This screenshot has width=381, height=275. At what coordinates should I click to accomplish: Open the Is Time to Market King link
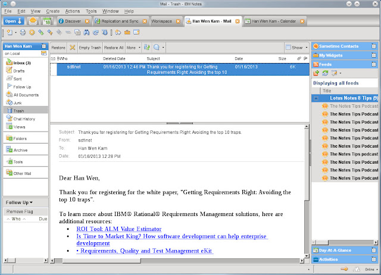(172, 239)
